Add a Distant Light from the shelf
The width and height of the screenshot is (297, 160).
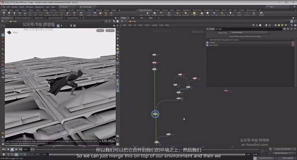[x=186, y=14]
